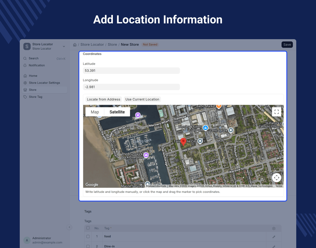Click the Longitude input field
This screenshot has width=316, height=248.
tap(131, 87)
